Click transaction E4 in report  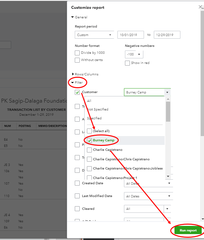(x=6, y=140)
